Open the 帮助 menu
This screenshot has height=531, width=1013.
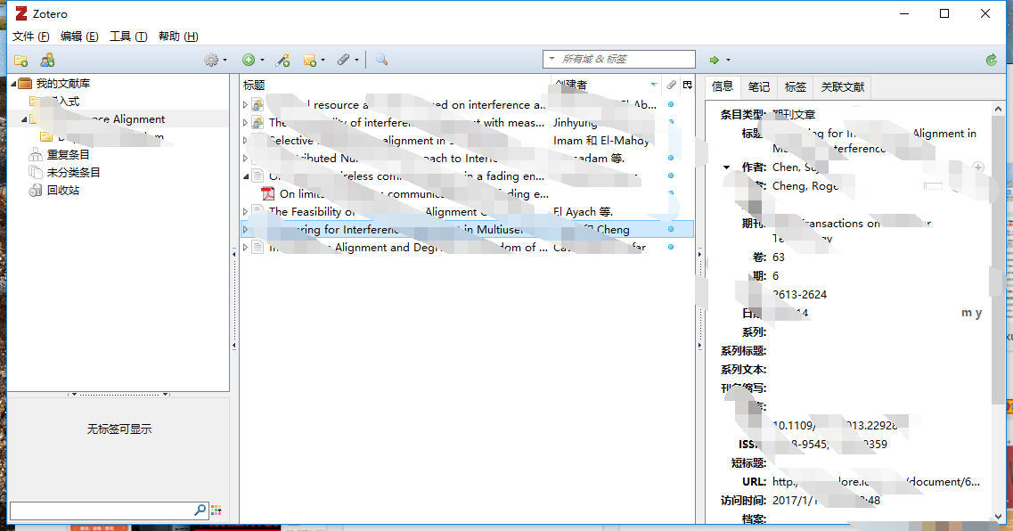click(178, 37)
